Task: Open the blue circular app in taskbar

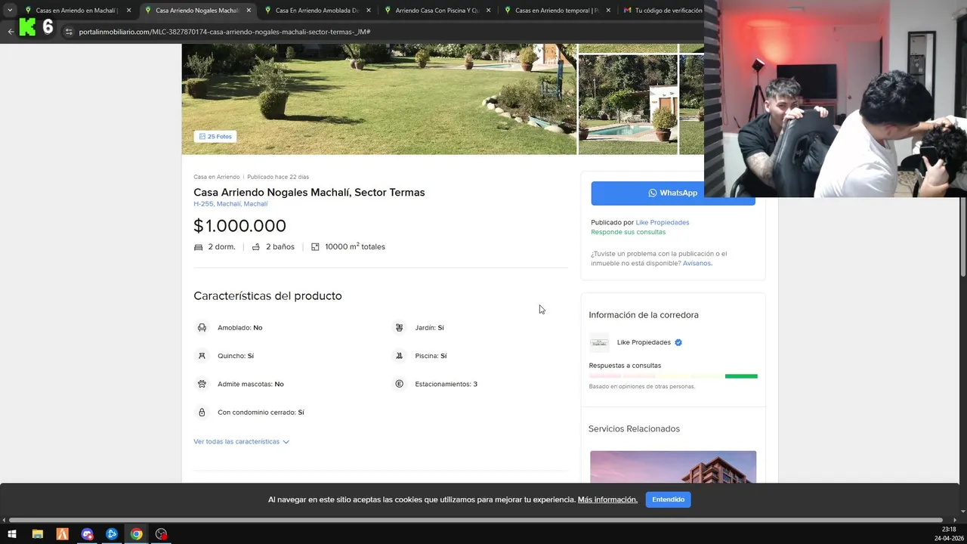Action: click(112, 534)
